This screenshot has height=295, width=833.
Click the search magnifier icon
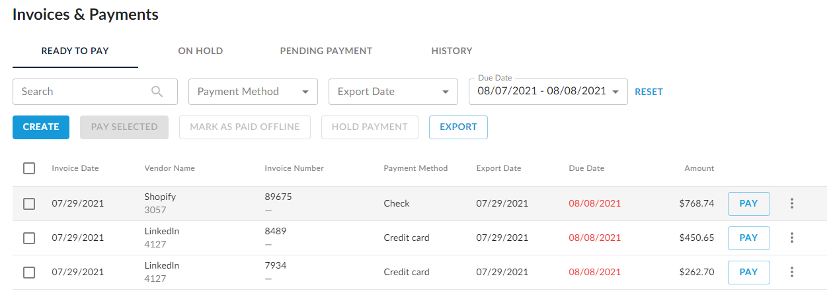coord(157,92)
